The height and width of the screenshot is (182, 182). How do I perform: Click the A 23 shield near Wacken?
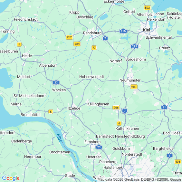pyautogui.click(x=56, y=82)
